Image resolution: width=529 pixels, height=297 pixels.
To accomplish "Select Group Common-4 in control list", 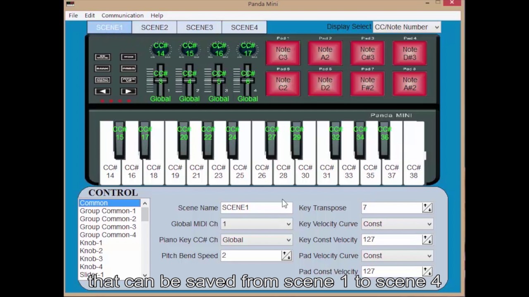I will [110, 235].
